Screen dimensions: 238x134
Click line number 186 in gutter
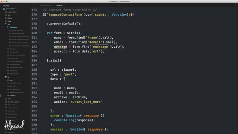pyautogui.click(x=34, y=60)
